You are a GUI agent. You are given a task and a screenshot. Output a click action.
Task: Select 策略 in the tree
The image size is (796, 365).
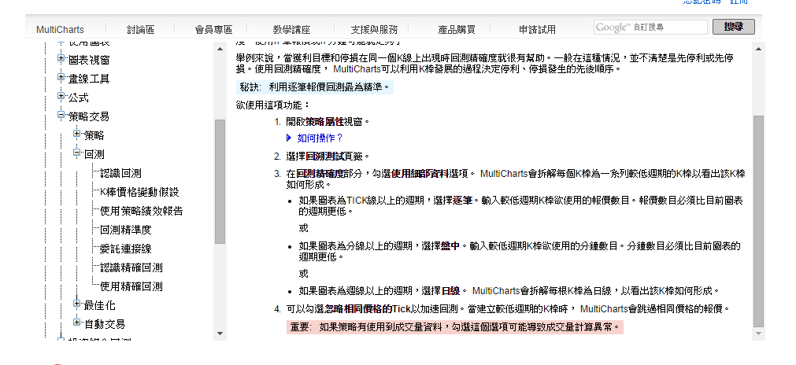(x=94, y=135)
